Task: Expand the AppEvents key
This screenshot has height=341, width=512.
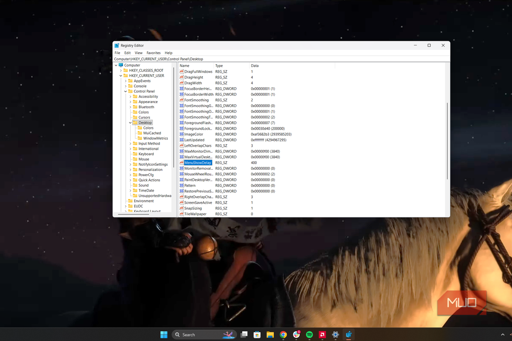Action: coord(126,81)
